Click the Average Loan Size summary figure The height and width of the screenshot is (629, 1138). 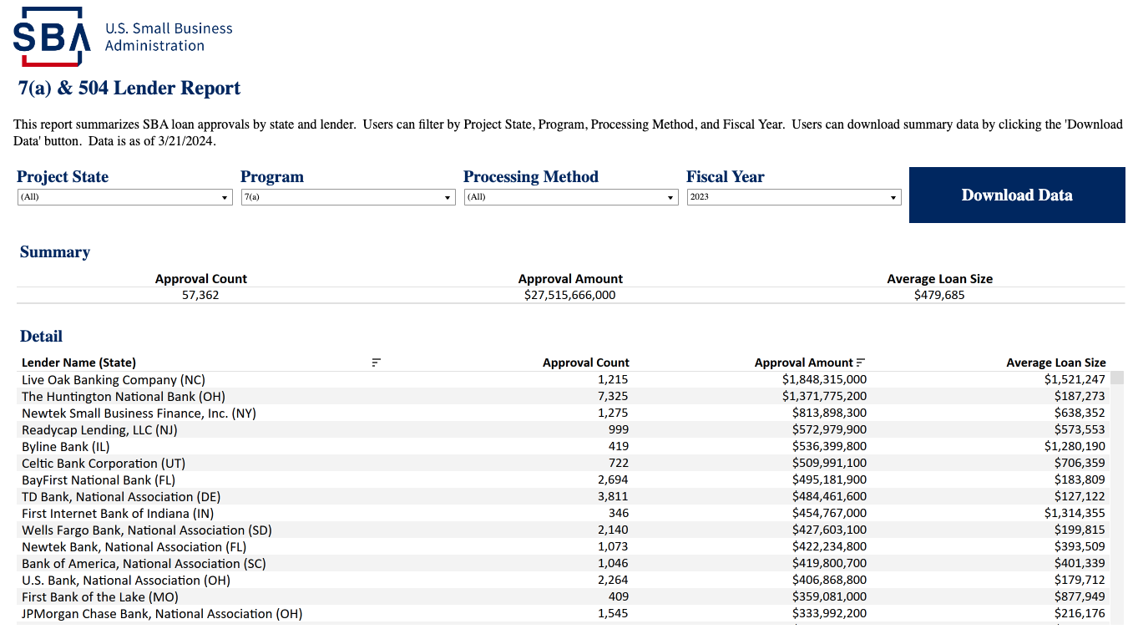[x=939, y=294]
